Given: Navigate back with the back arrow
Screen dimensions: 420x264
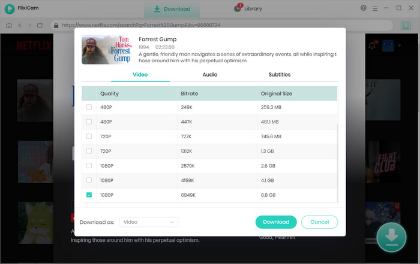Looking at the screenshot, I should [x=20, y=25].
